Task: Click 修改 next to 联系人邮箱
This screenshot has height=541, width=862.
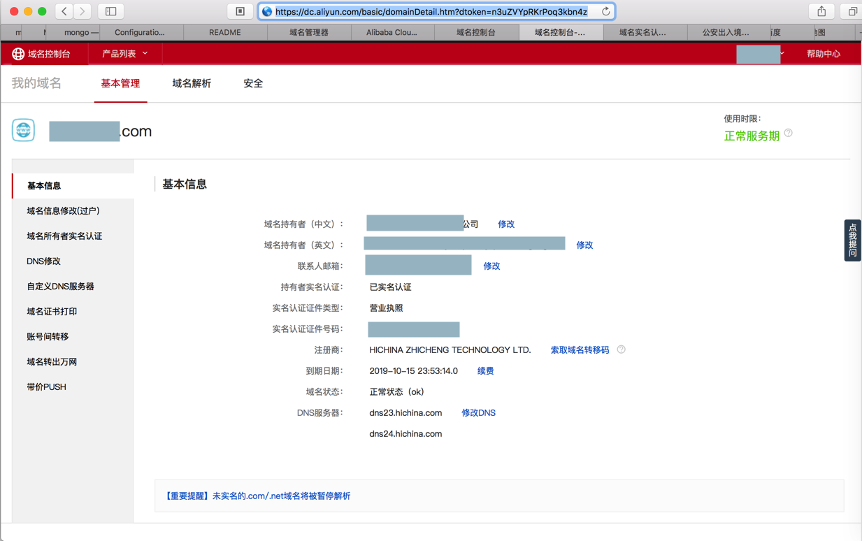Action: click(x=491, y=266)
